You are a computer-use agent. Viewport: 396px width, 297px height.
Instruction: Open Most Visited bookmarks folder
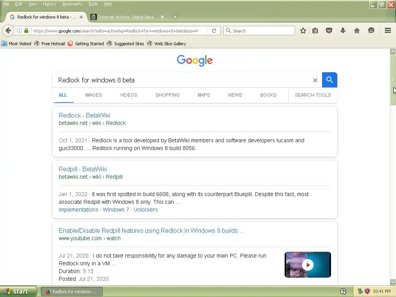point(16,44)
